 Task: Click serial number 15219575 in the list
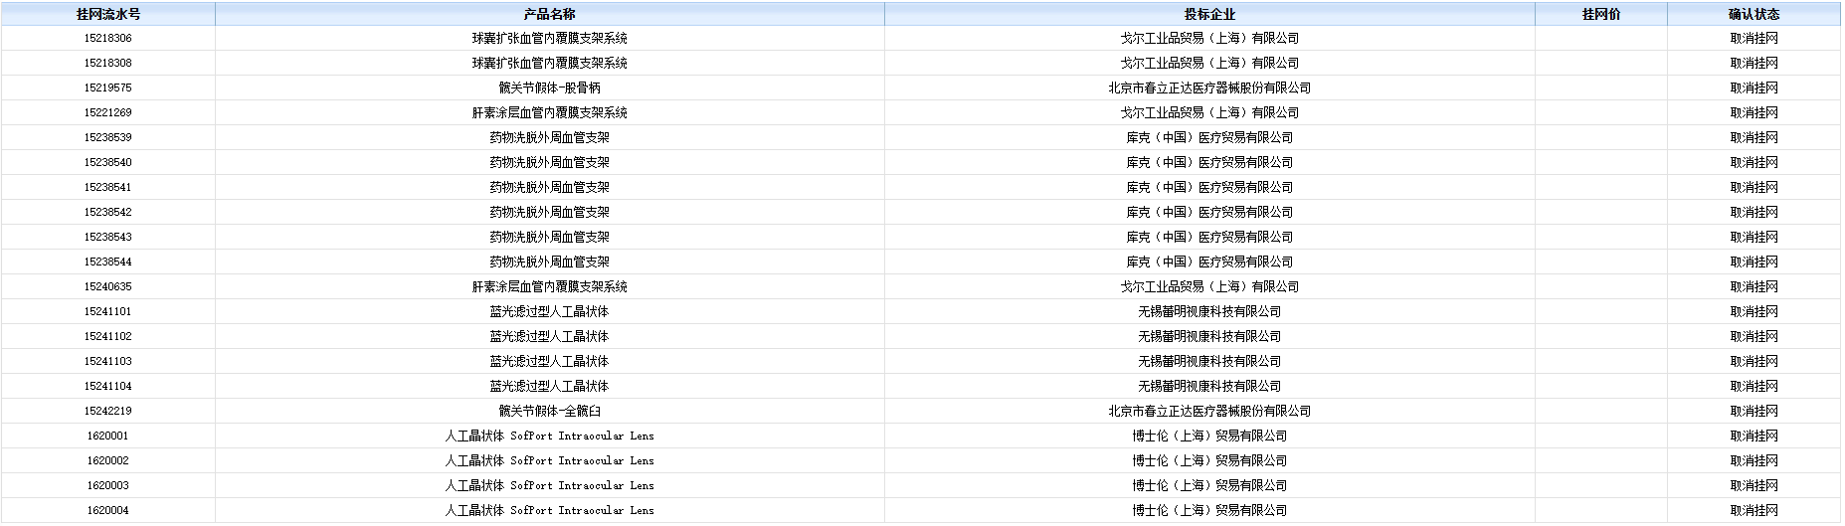coord(107,88)
